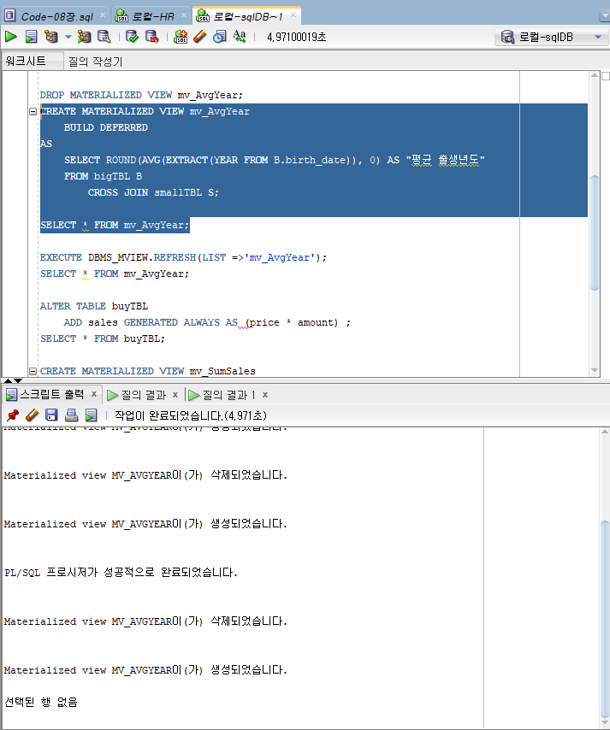610x730 pixels.
Task: Open SQL History with the clock icon
Action: click(x=220, y=36)
